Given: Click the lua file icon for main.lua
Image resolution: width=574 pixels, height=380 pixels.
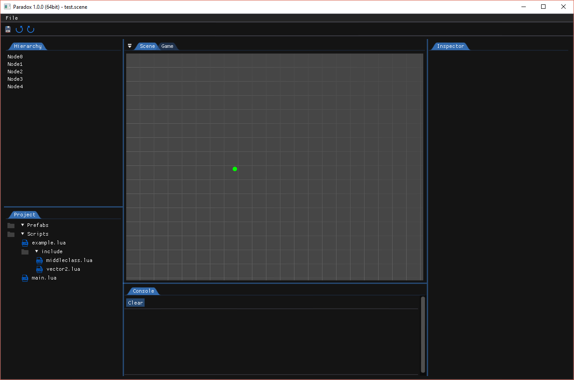Looking at the screenshot, I should coord(25,278).
